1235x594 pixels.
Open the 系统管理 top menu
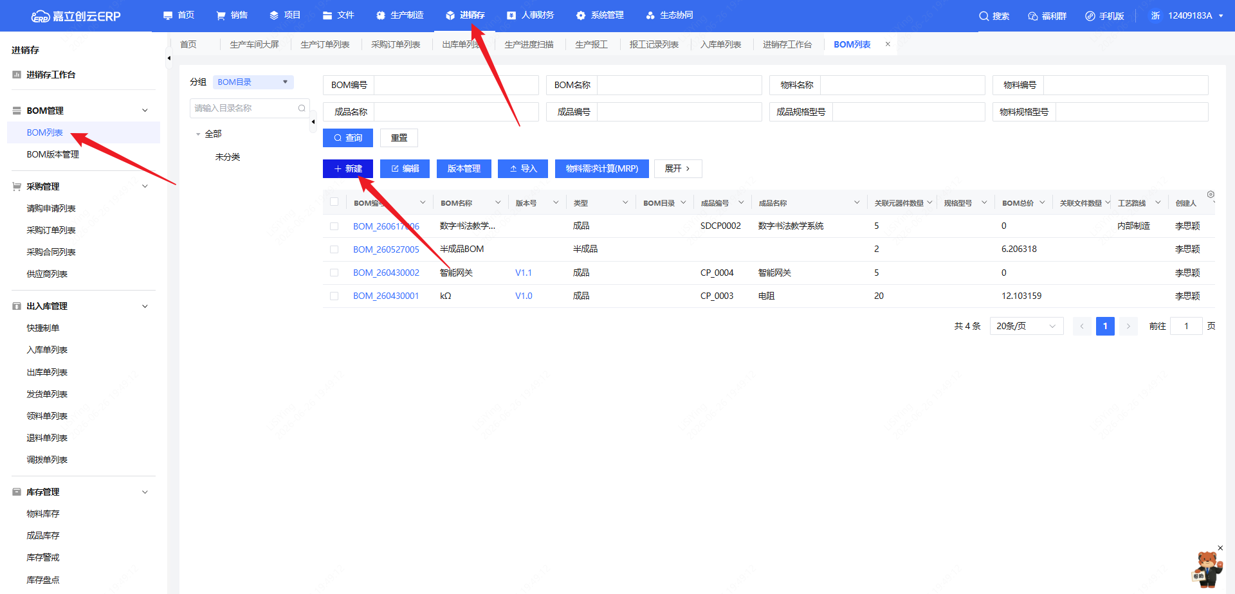[600, 15]
